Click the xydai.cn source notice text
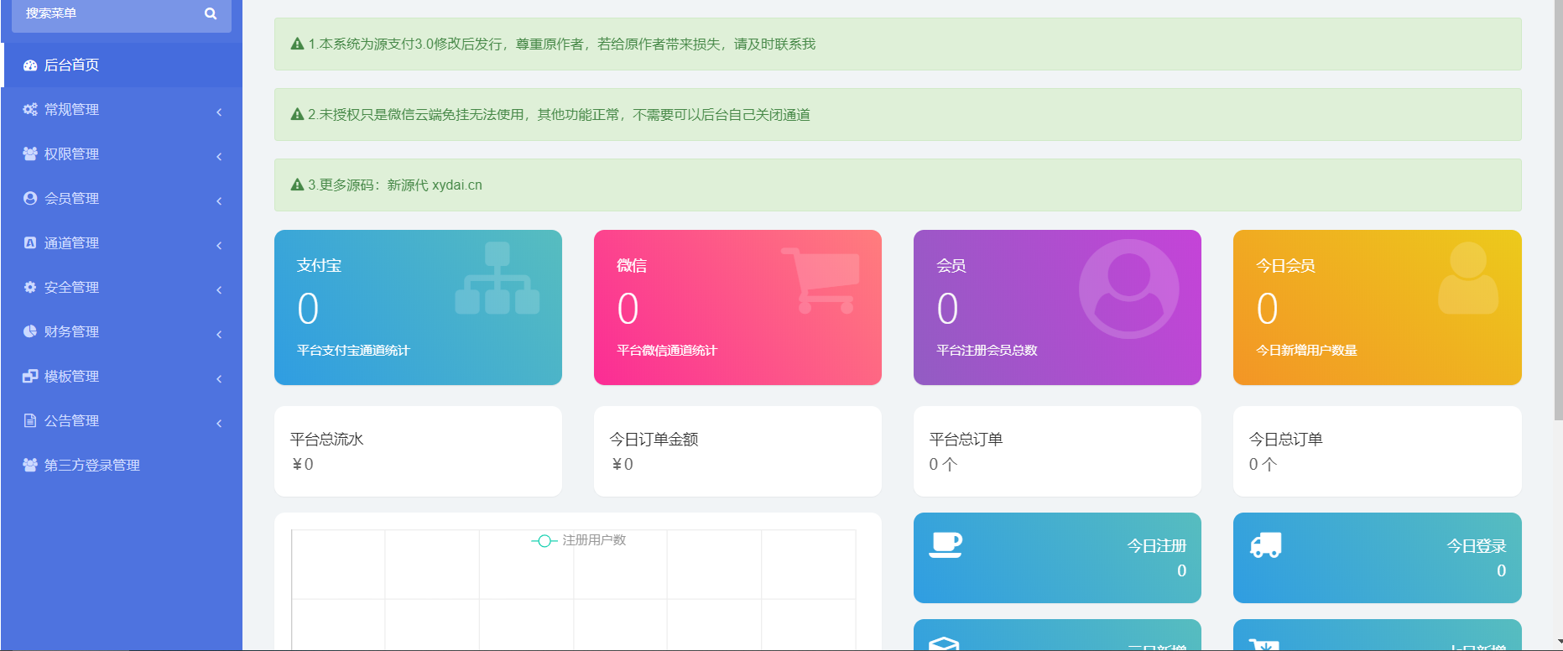The width and height of the screenshot is (1563, 651). coord(395,185)
